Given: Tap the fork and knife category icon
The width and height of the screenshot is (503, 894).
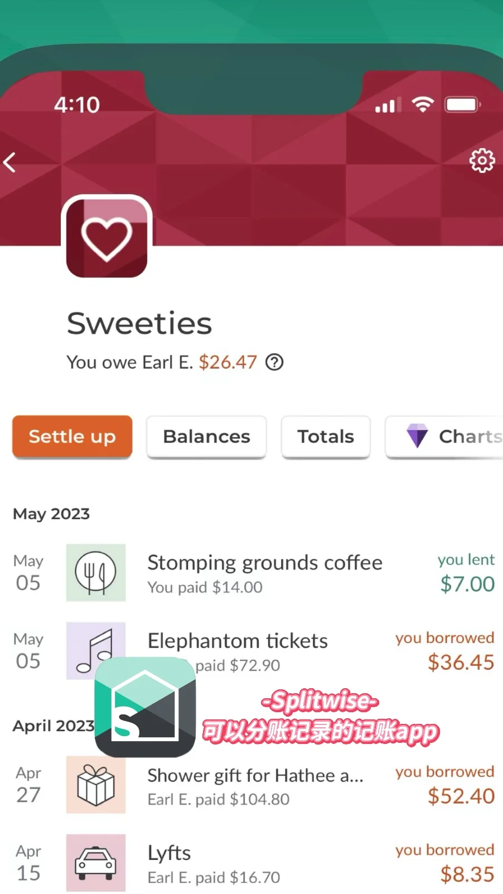Looking at the screenshot, I should 96,573.
